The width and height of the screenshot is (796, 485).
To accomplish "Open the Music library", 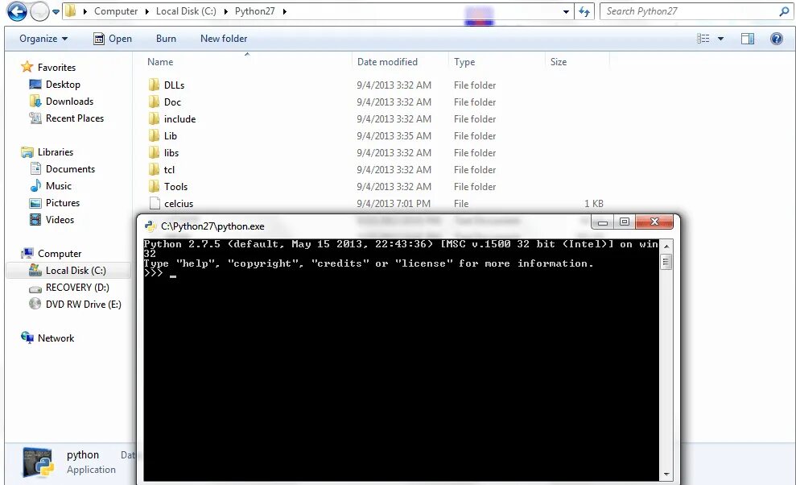I will tap(59, 185).
